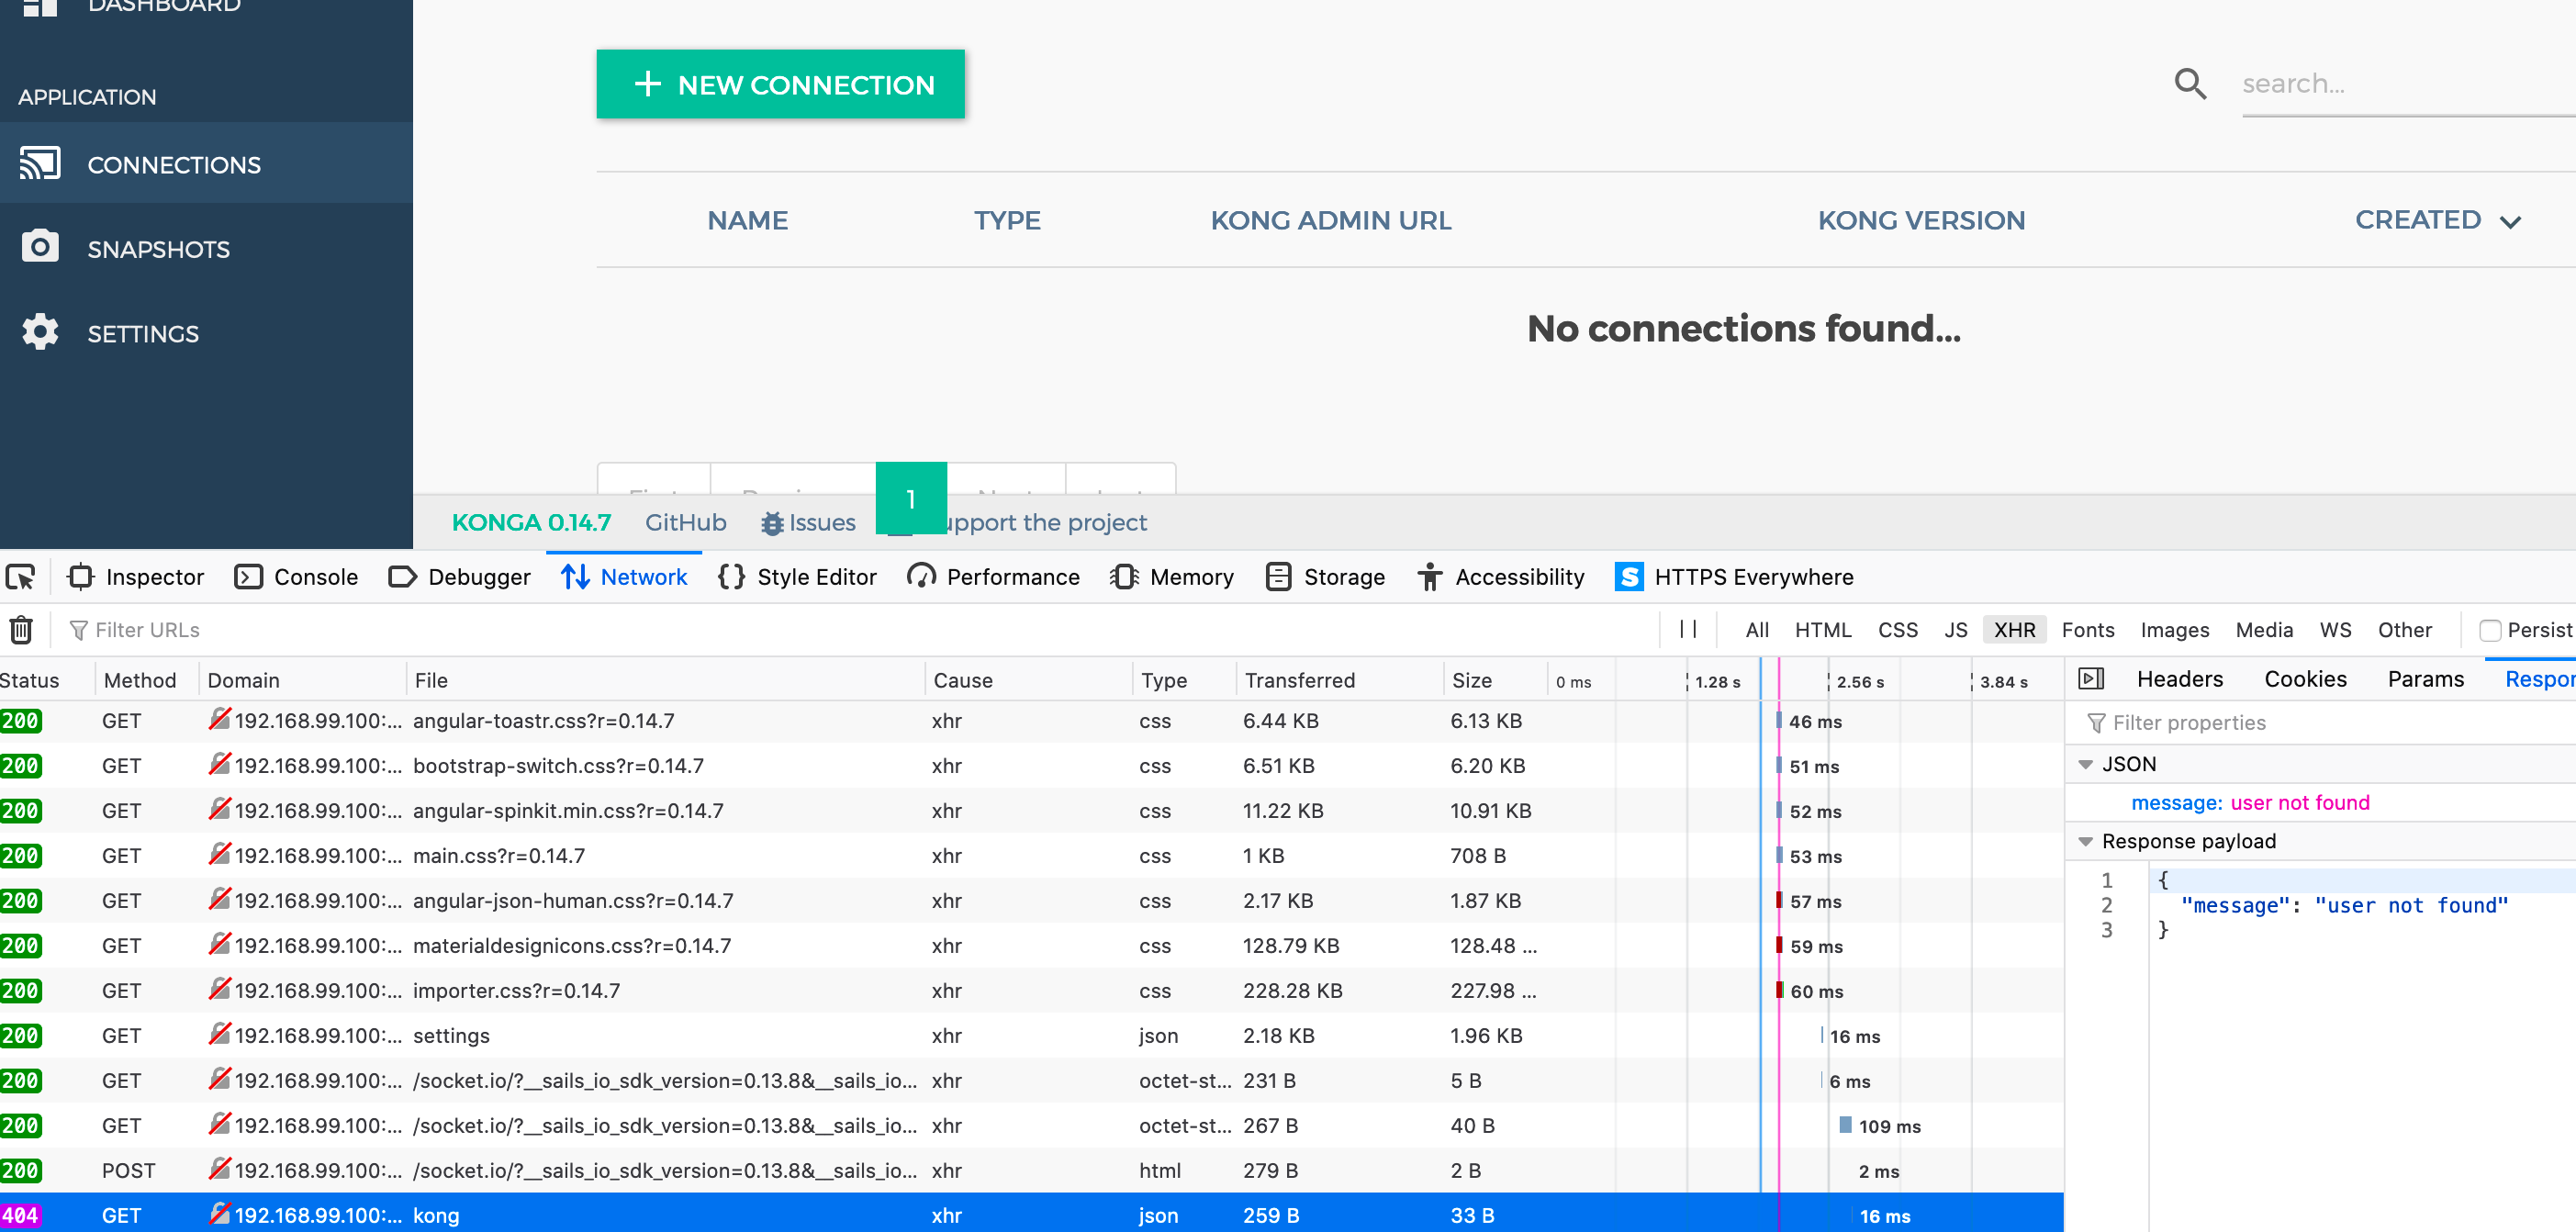Screen dimensions: 2576x1232
Task: Click New Connection button
Action: (x=780, y=84)
